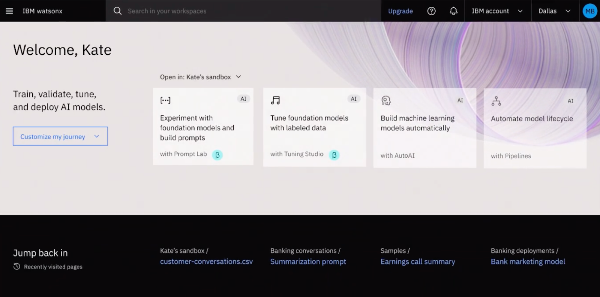Screen dimensions: 600x297
Task: Open the Tune foundation models card
Action: [x=315, y=127]
